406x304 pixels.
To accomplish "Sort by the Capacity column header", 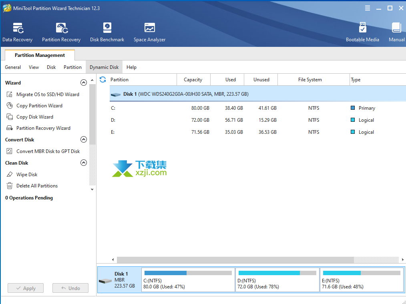I will [x=193, y=79].
